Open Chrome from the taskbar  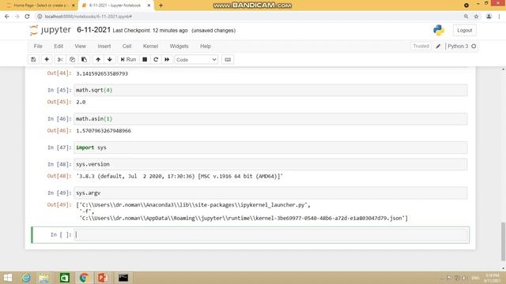(x=84, y=278)
